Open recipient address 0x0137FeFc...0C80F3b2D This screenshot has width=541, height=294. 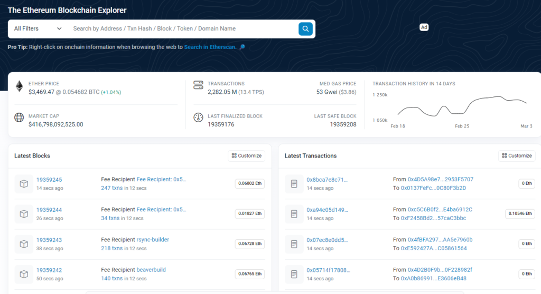[x=433, y=188]
